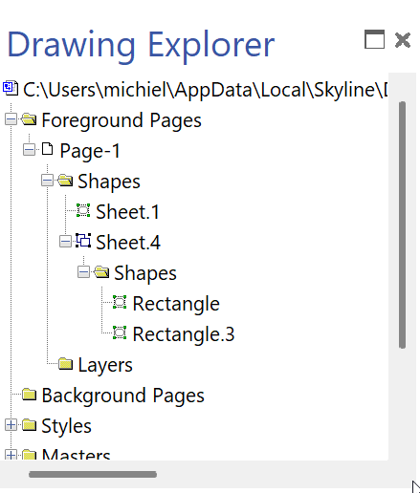
Task: Maximize the Drawing Explorer panel
Action: coord(374,39)
